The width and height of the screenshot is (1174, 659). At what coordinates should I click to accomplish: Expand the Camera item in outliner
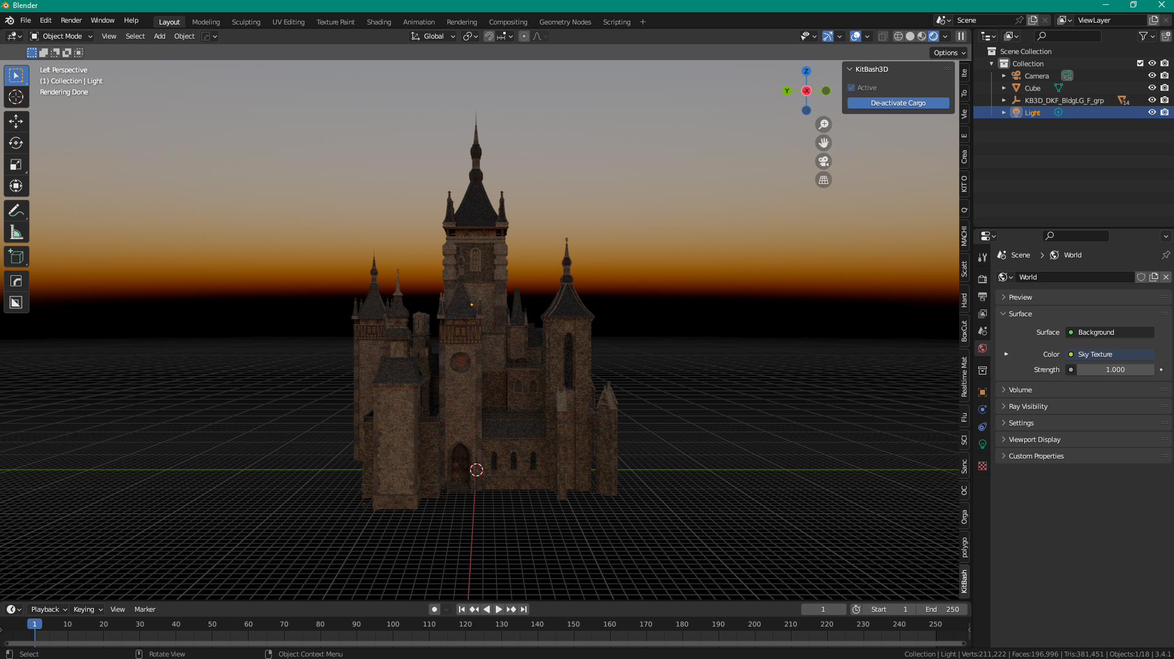pyautogui.click(x=1004, y=76)
